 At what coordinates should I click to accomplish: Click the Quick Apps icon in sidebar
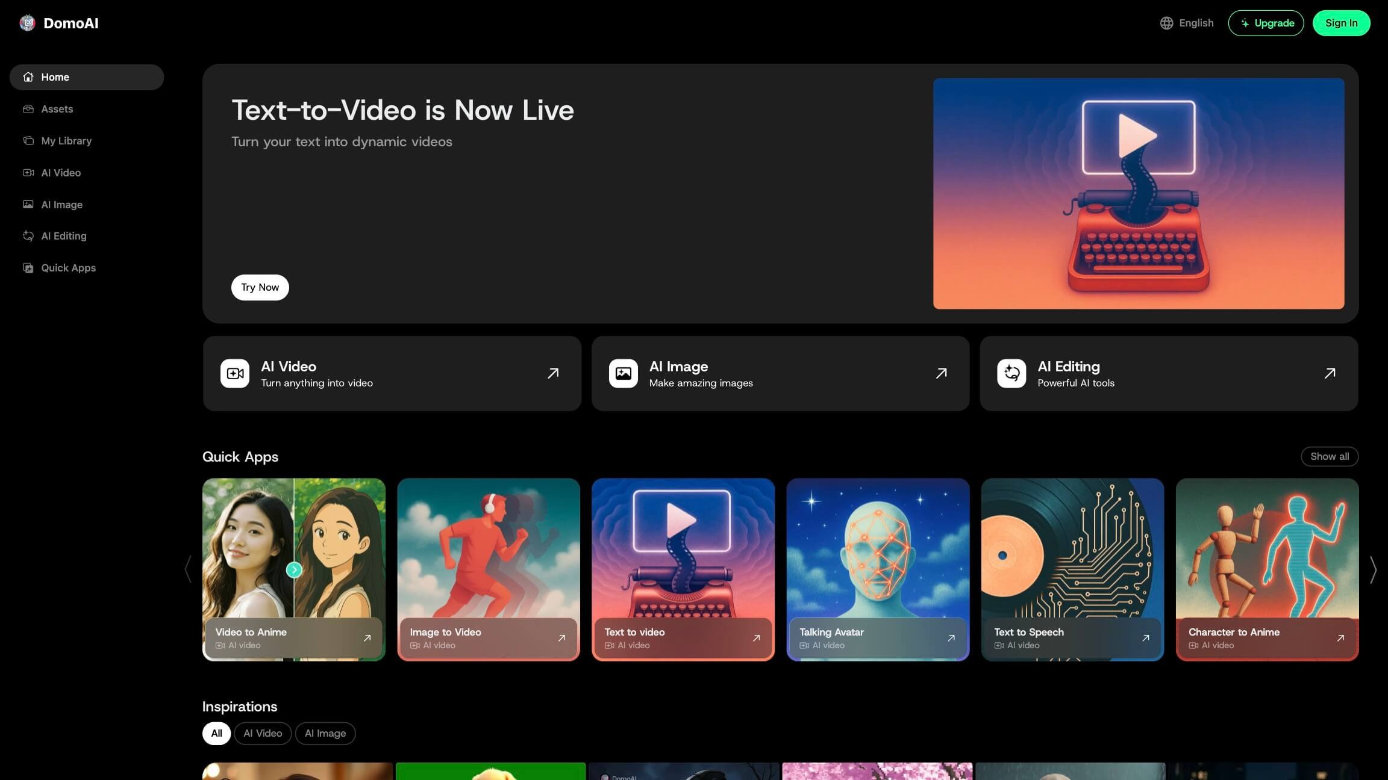tap(28, 268)
